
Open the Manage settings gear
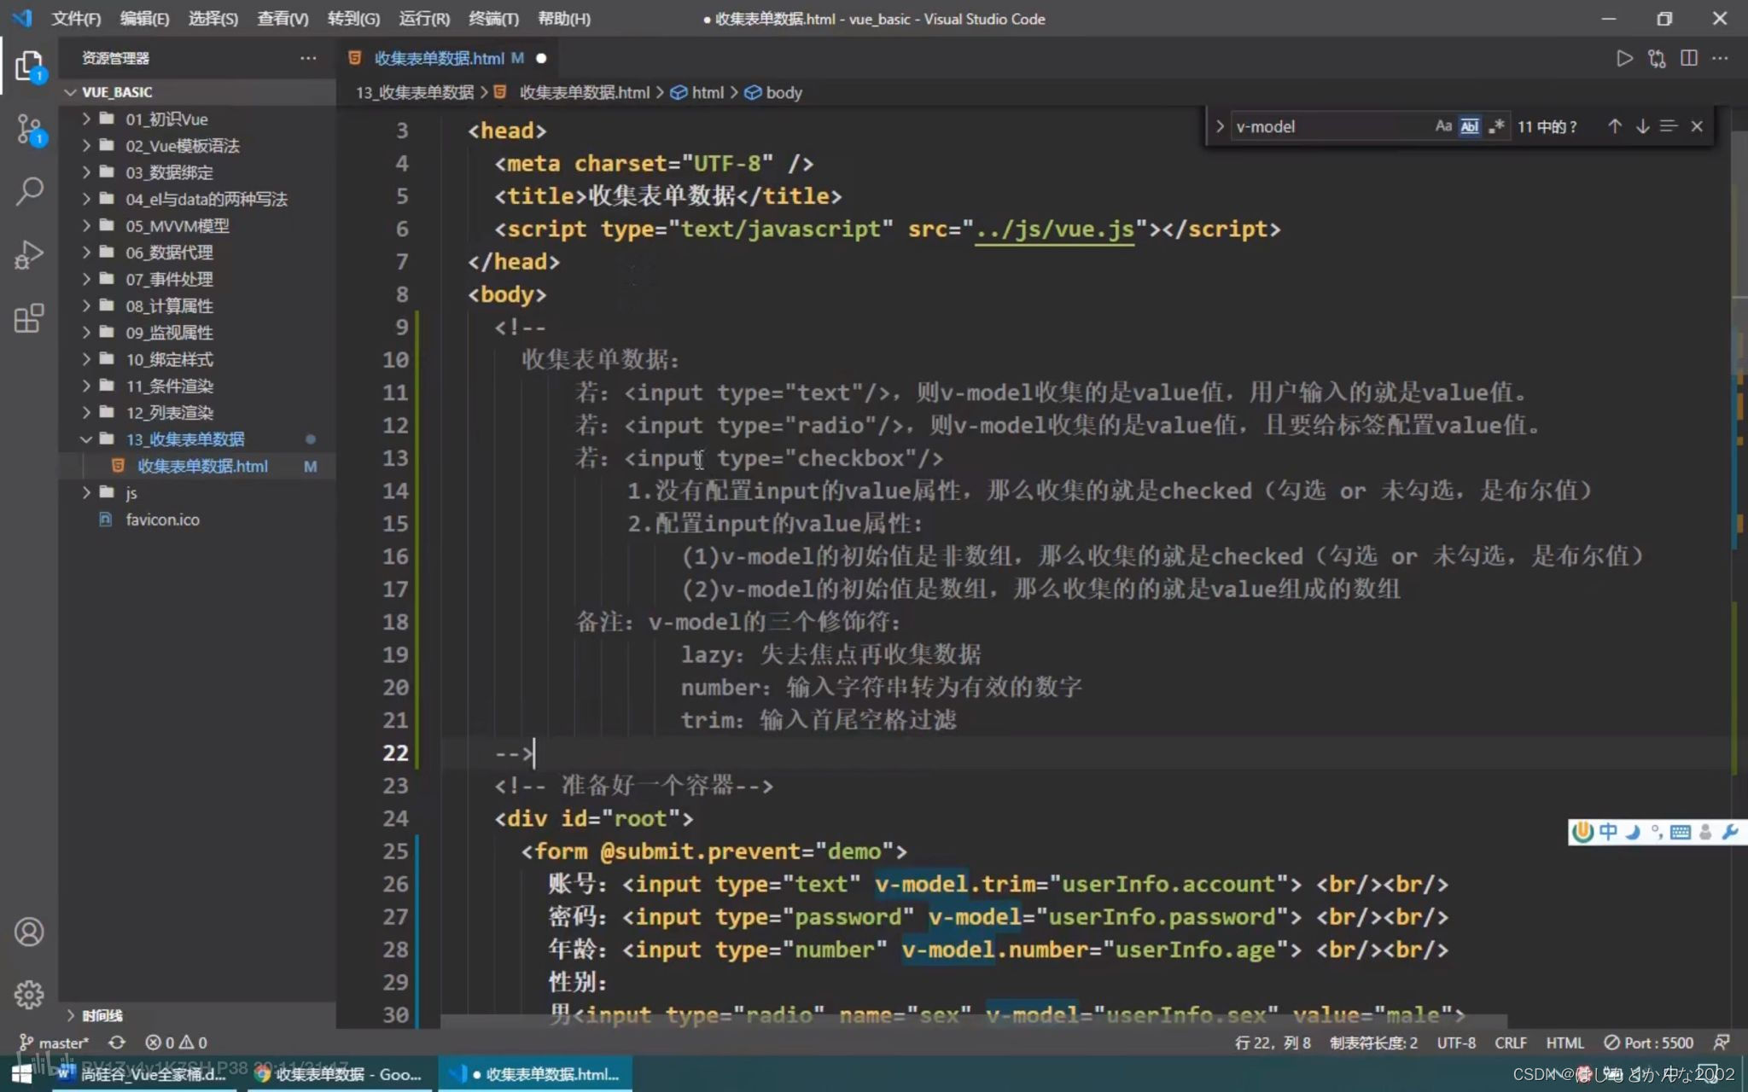click(29, 994)
